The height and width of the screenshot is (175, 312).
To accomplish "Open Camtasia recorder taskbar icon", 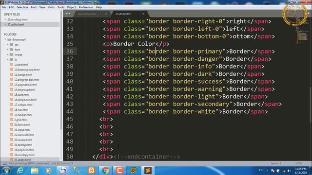I will click(119, 171).
